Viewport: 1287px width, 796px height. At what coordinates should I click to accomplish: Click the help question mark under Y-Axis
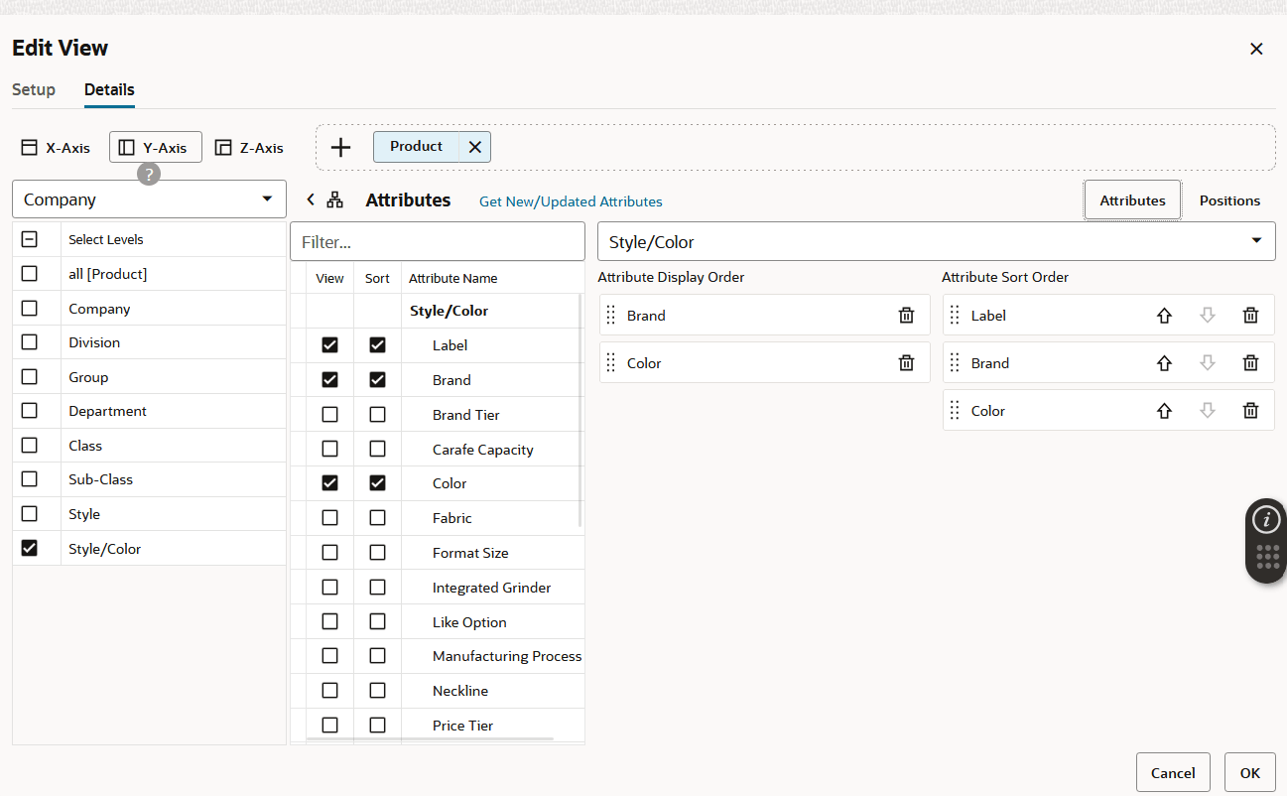148,174
